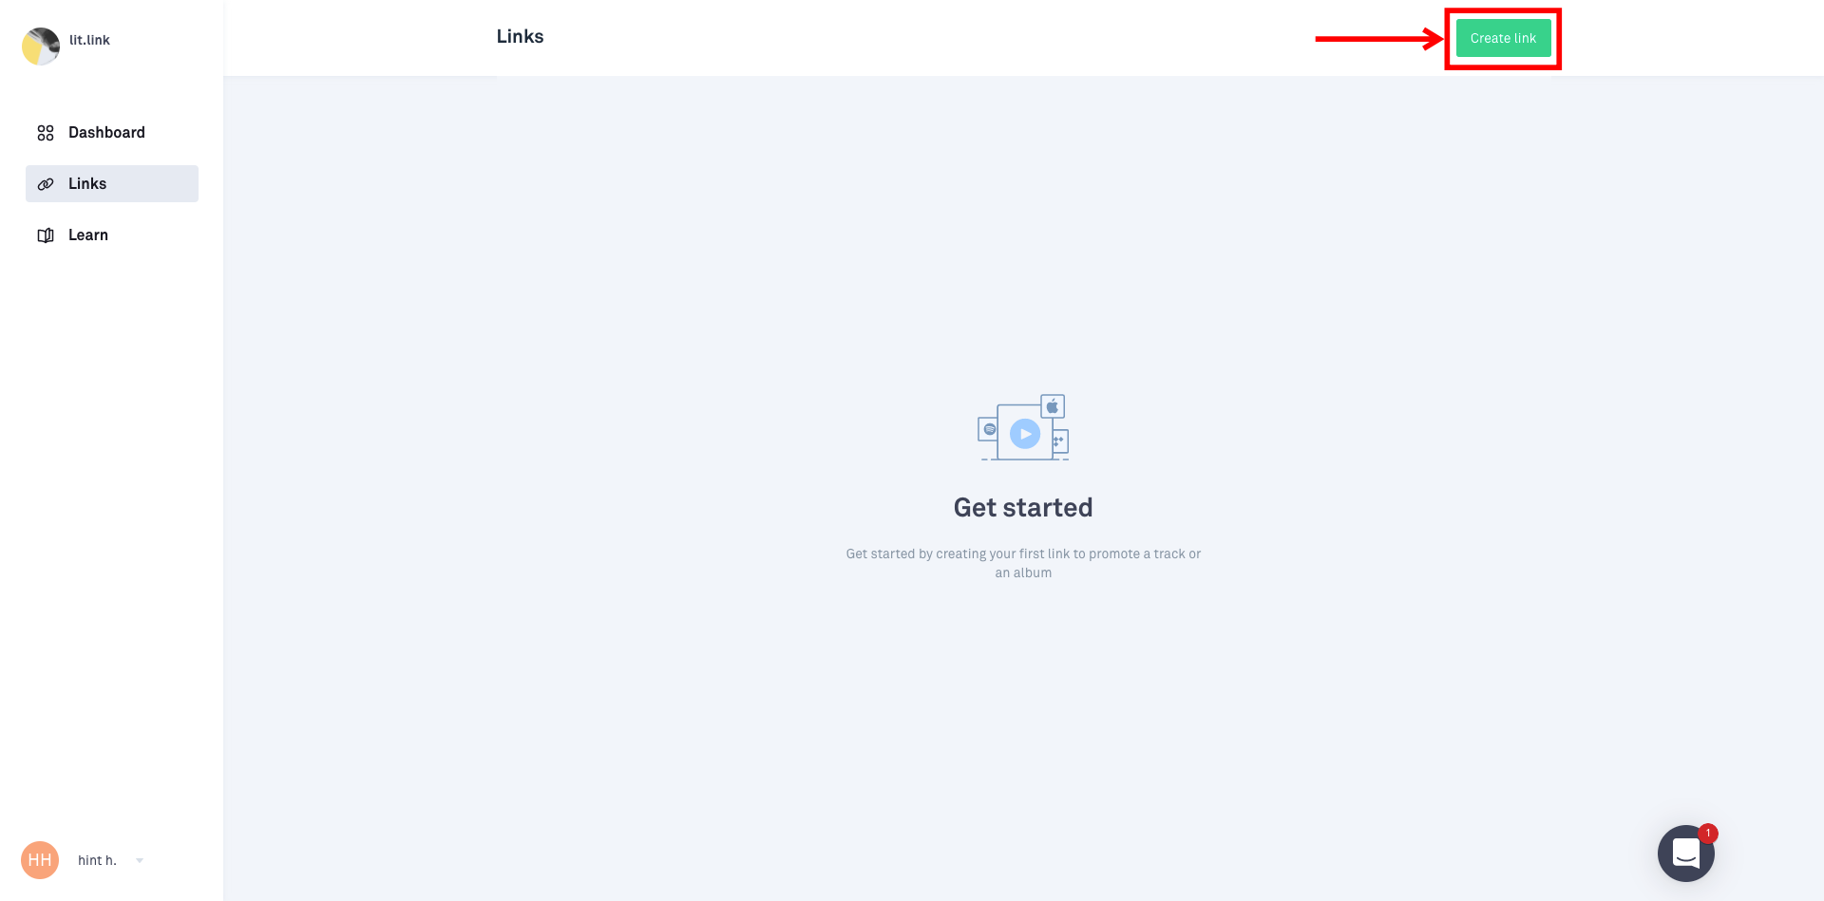Click the Dashboard grid icon
Image resolution: width=1824 pixels, height=901 pixels.
(x=46, y=133)
